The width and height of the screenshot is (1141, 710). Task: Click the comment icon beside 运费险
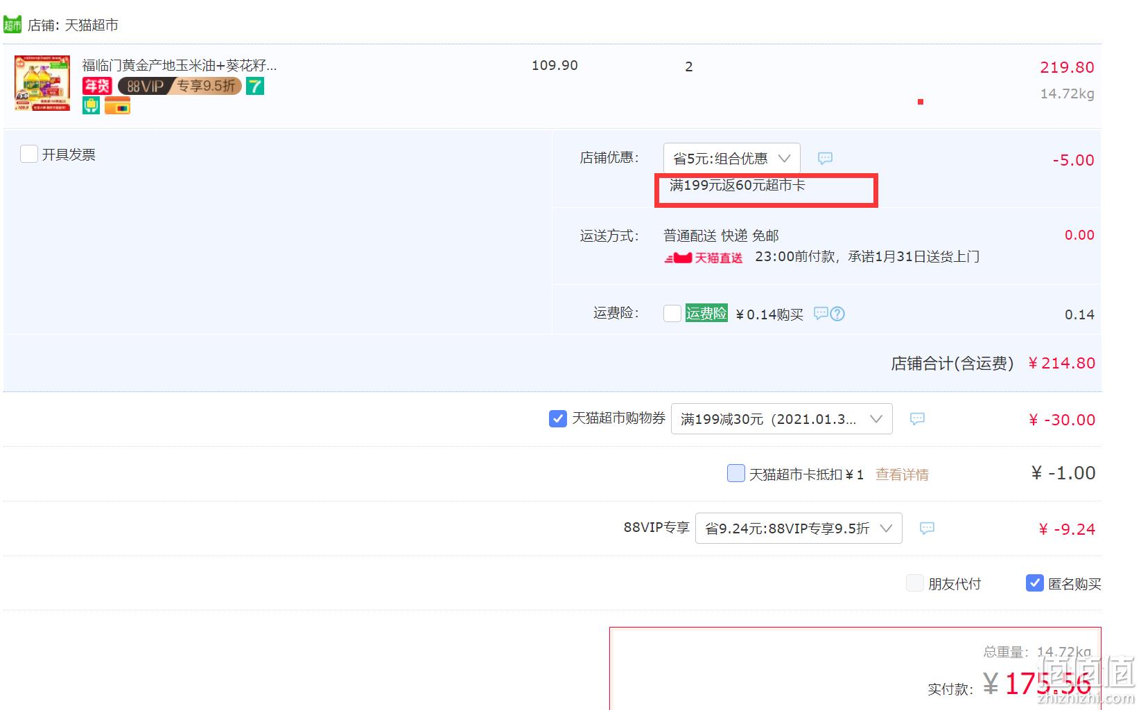pos(821,313)
